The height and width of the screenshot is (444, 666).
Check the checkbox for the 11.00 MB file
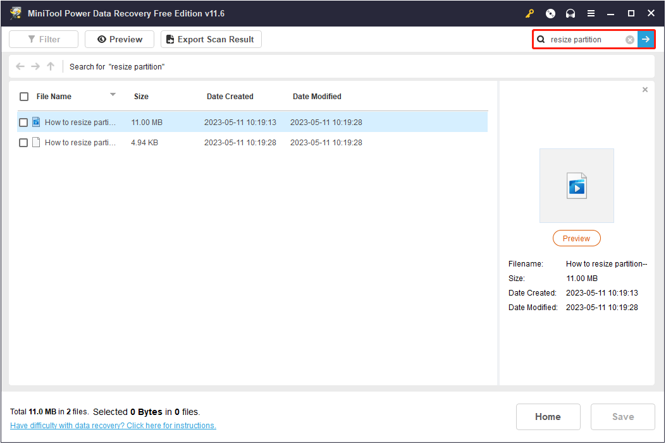tap(23, 123)
